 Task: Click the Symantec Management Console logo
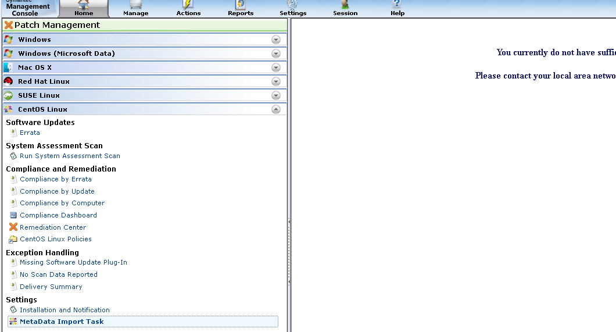27,8
